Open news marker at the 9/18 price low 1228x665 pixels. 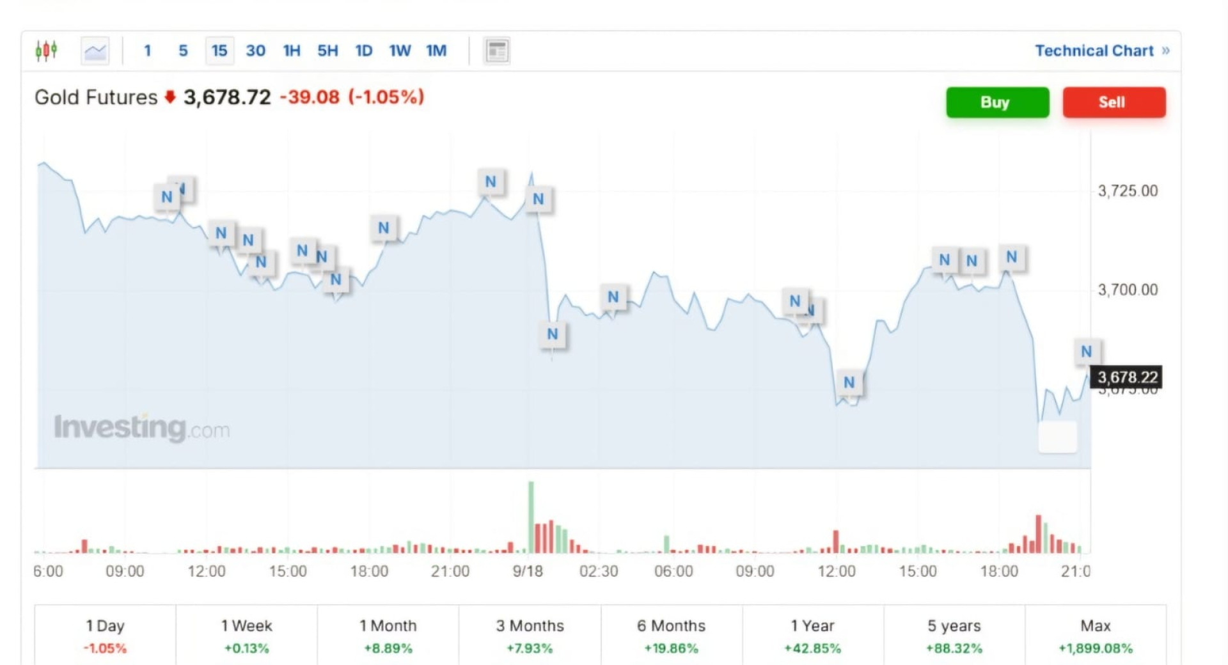pos(553,334)
